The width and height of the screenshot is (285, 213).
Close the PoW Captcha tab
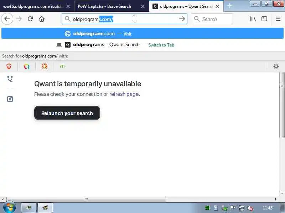click(143, 6)
